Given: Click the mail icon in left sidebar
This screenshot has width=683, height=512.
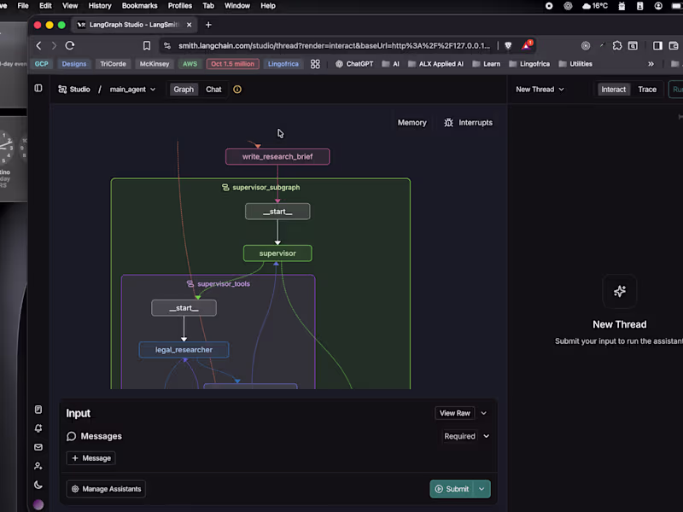Looking at the screenshot, I should pos(38,447).
